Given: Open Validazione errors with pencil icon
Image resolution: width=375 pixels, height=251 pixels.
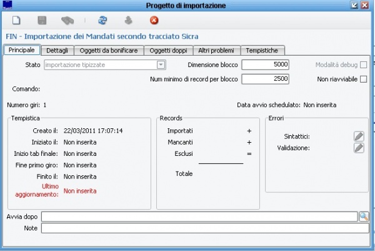Looking at the screenshot, I should pos(359,148).
